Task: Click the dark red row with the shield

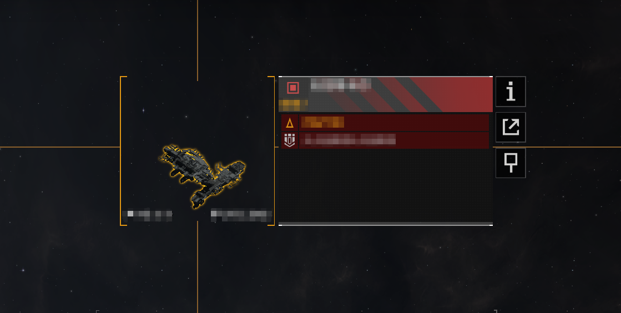Action: [385, 140]
